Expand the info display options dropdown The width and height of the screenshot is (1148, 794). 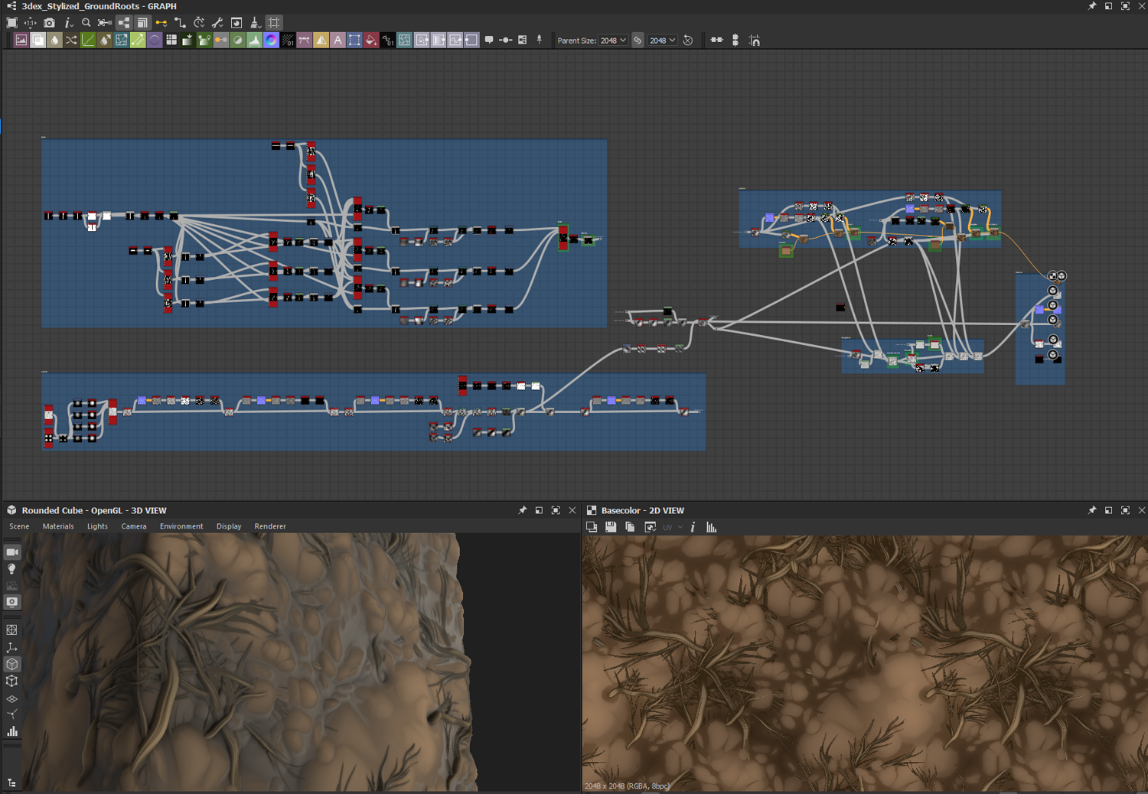69,23
